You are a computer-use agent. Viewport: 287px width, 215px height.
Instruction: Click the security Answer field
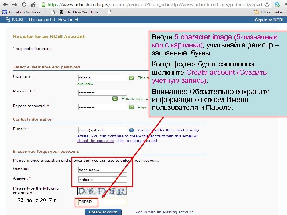click(x=102, y=180)
